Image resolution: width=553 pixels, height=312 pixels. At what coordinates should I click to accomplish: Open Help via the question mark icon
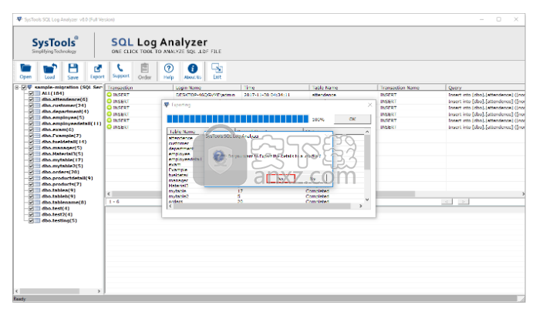click(x=169, y=68)
